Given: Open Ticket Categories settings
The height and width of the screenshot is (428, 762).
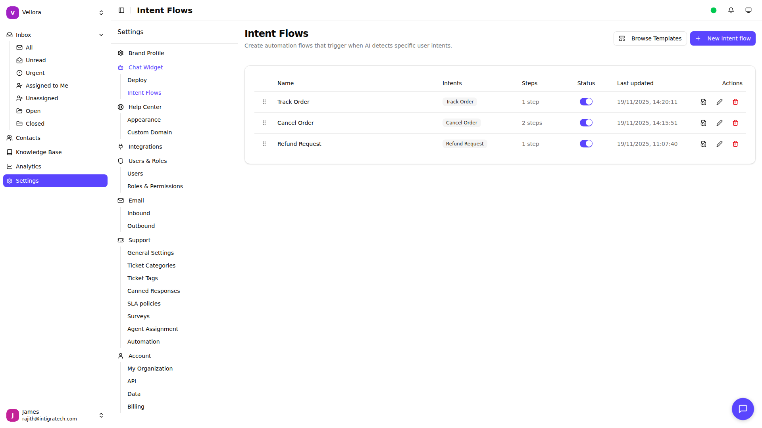Looking at the screenshot, I should coord(151,266).
